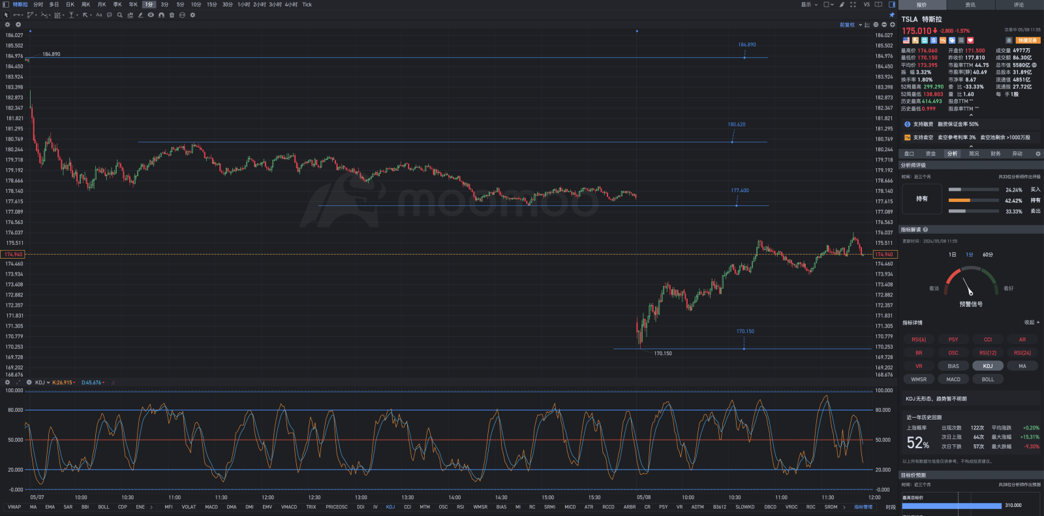Open the chart magnifier search tool
Image resolution: width=1044 pixels, height=516 pixels.
[120, 15]
